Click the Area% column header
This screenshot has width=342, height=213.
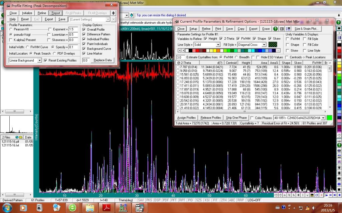(274, 63)
